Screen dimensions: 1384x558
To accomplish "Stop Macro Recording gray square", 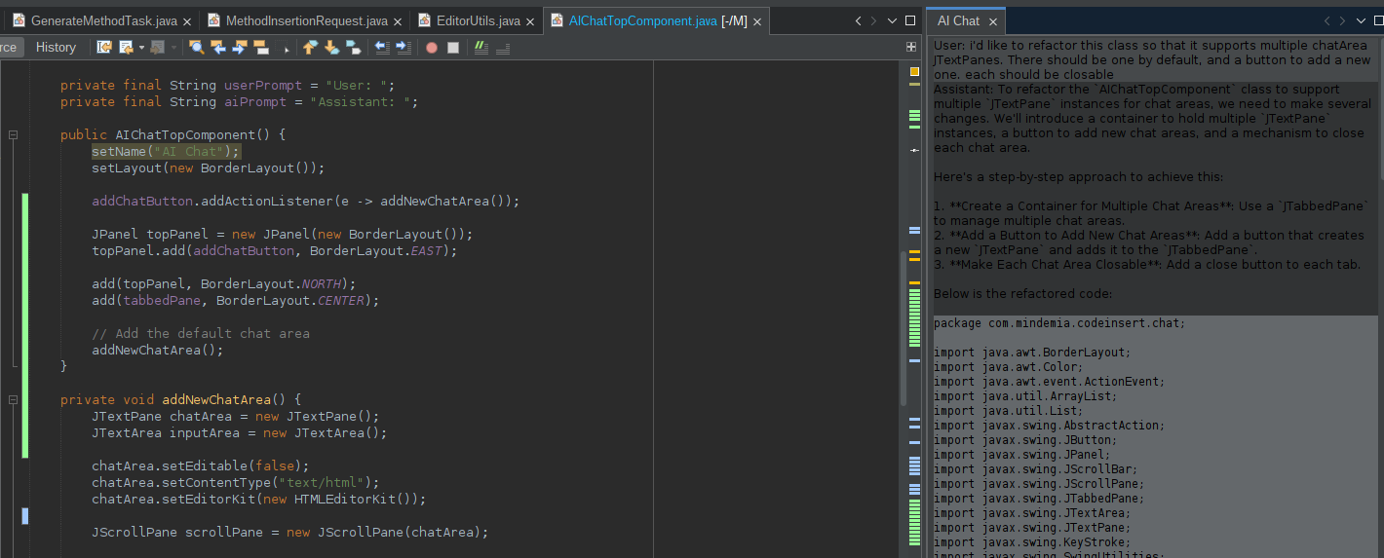I will coord(453,48).
